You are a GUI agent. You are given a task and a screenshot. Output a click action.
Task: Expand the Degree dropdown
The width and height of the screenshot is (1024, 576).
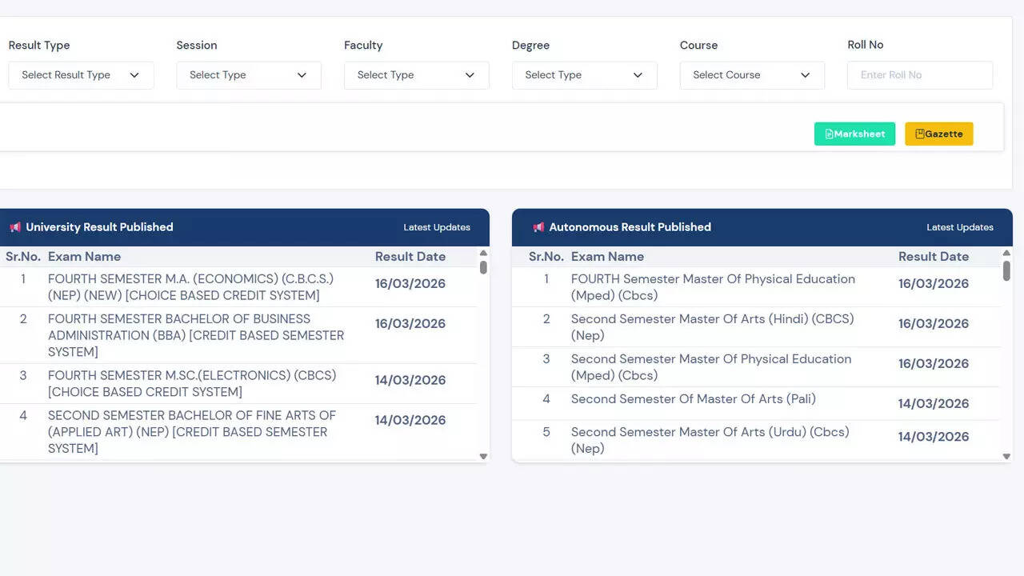point(584,75)
